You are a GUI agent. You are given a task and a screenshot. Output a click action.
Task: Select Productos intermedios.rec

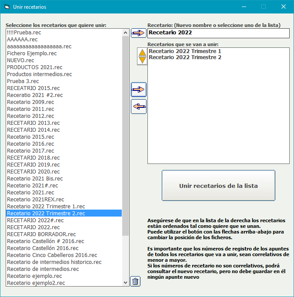point(64,74)
